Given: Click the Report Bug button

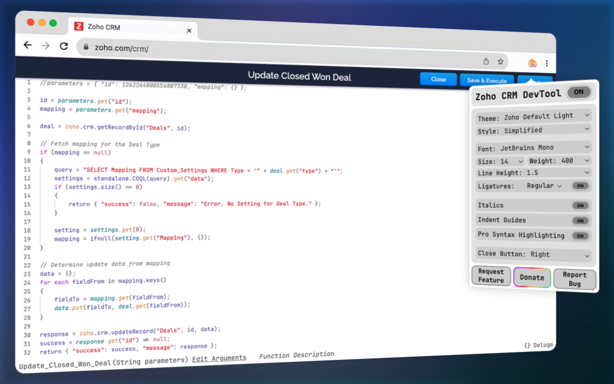Looking at the screenshot, I should point(575,279).
